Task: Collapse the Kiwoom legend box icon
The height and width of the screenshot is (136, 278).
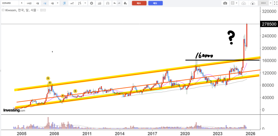Action: pos(3,10)
